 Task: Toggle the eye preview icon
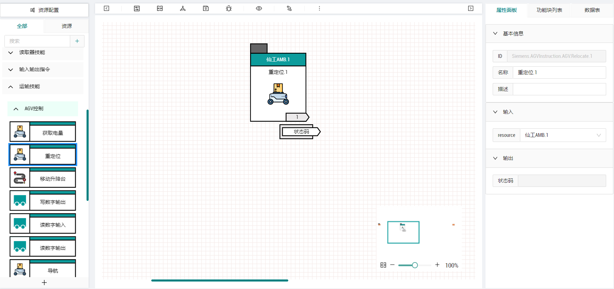(x=259, y=9)
